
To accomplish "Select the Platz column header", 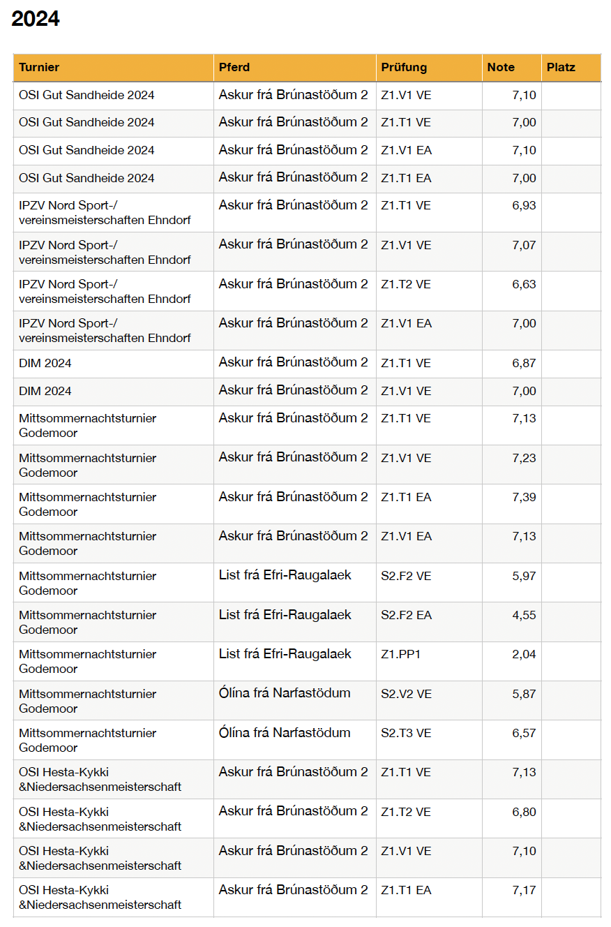I will point(561,68).
